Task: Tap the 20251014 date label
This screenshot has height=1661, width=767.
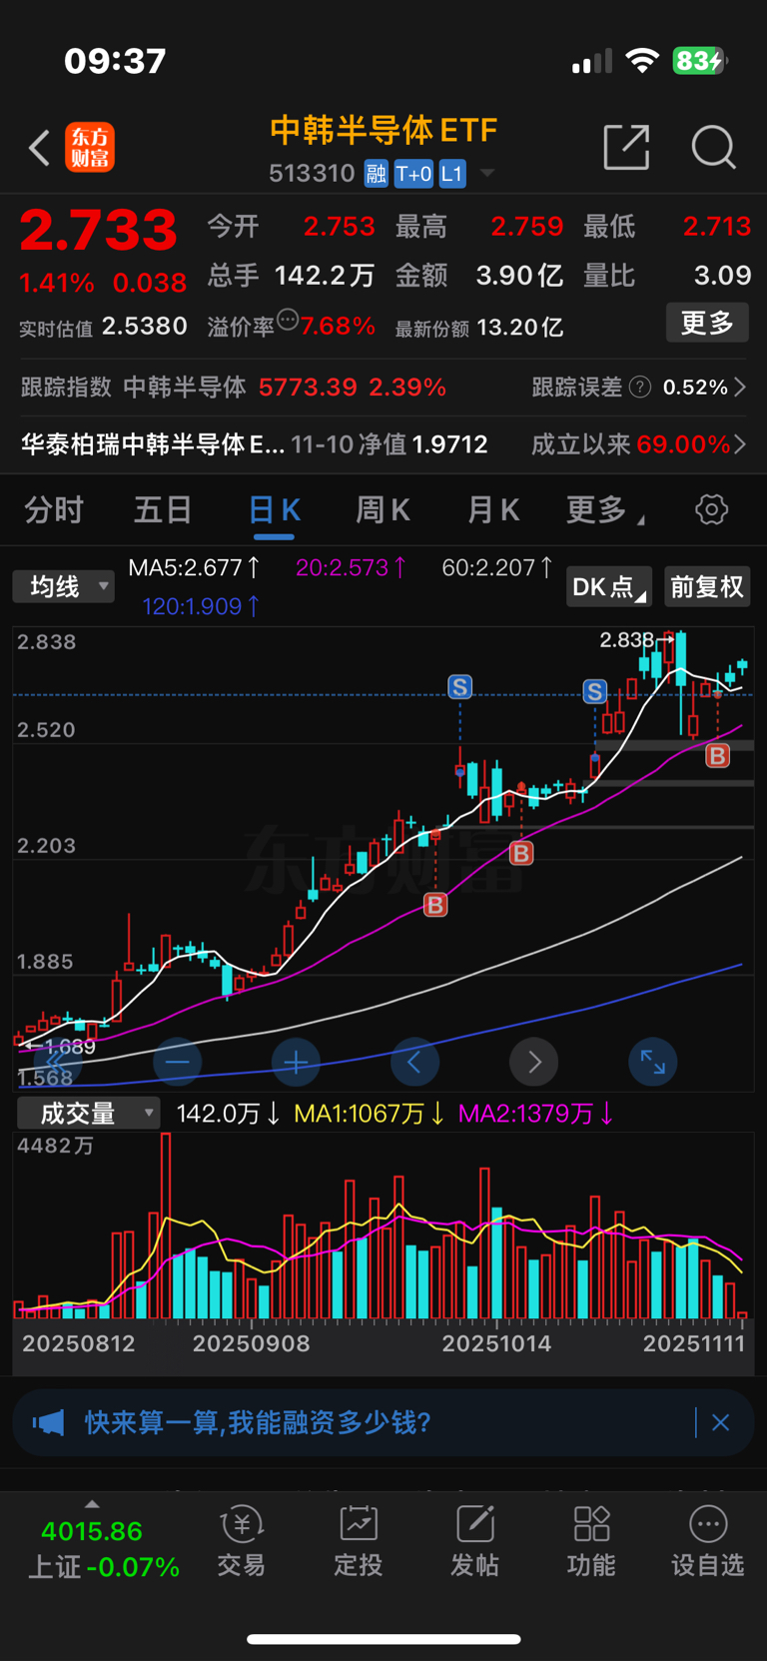Action: tap(496, 1343)
